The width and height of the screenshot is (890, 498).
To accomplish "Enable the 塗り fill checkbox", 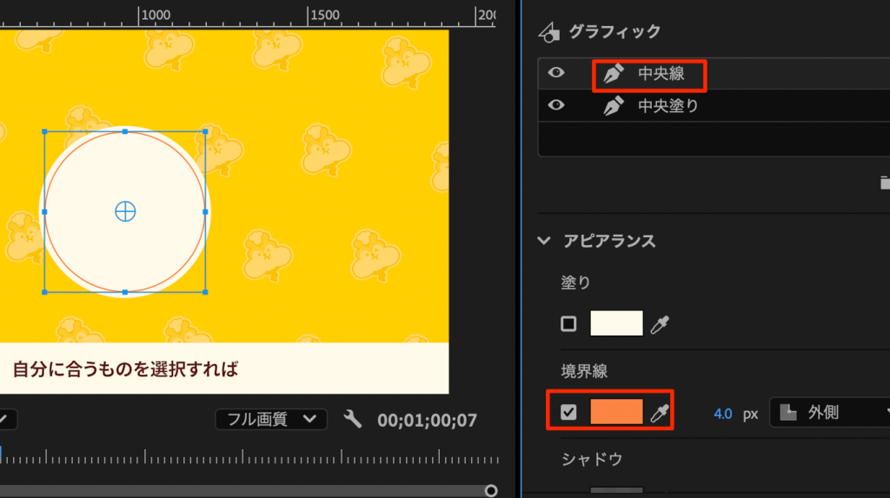I will (568, 324).
